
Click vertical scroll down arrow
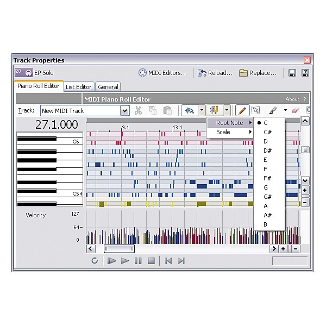[305, 181]
